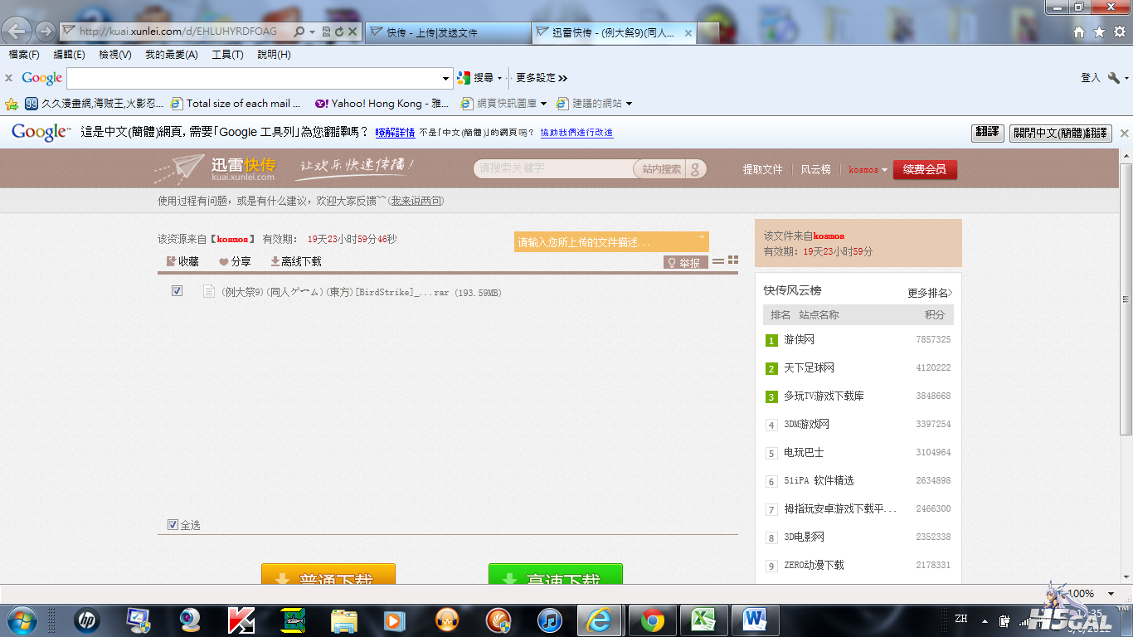This screenshot has width=1133, height=637.
Task: Open IE Home icon
Action: coord(1079,32)
